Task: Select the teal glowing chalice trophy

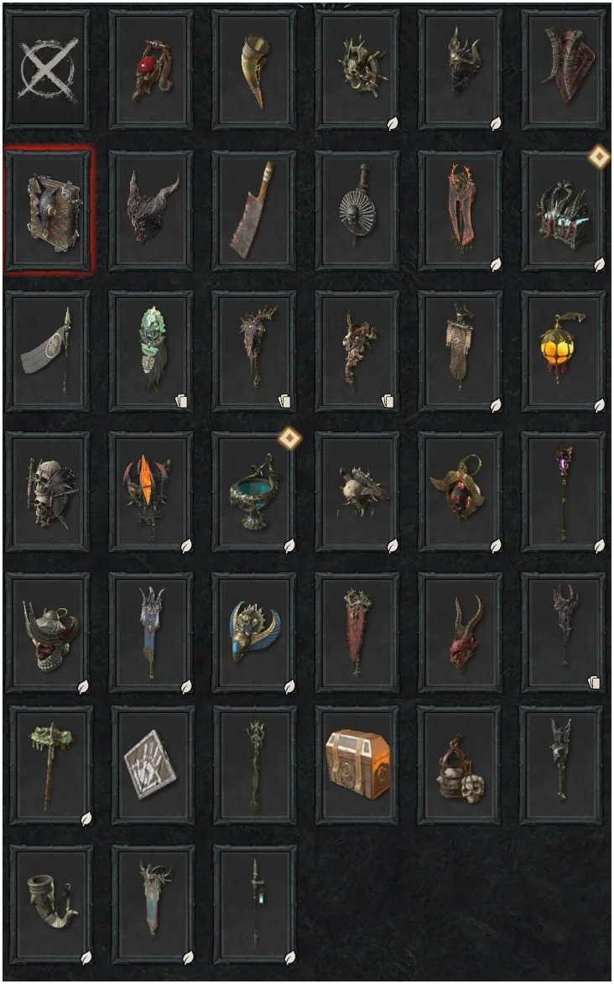Action: [x=253, y=492]
